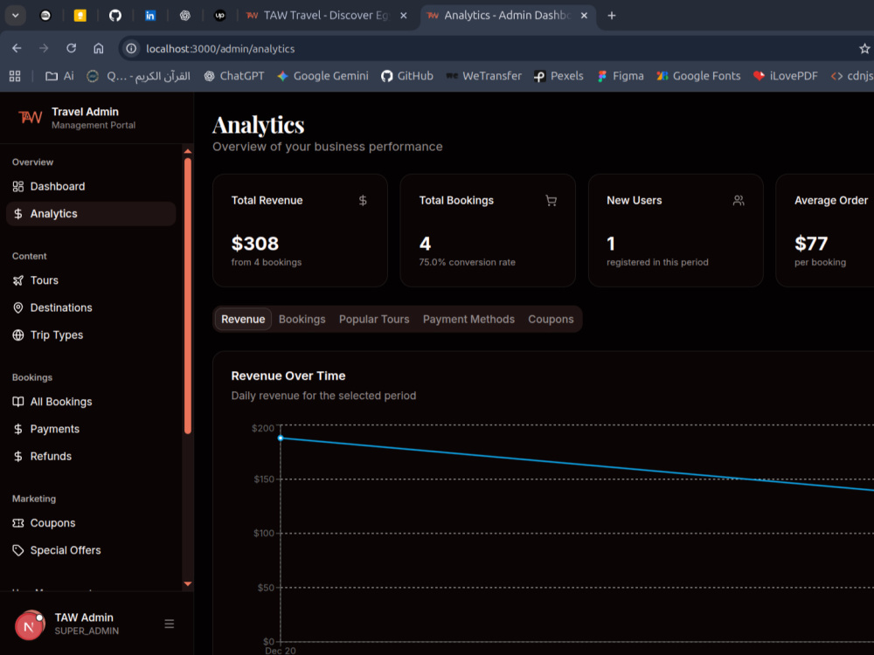Image resolution: width=874 pixels, height=655 pixels.
Task: Open the pinned Upwork tab
Action: [x=220, y=16]
